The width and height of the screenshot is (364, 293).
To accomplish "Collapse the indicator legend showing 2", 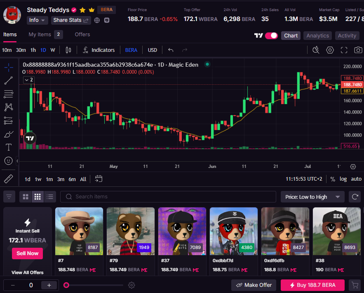I will pos(29,80).
